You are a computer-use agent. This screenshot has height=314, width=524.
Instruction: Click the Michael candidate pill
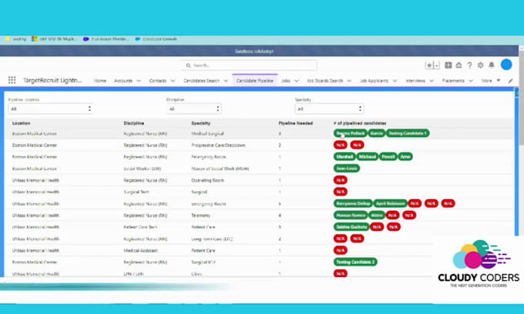[x=368, y=157]
